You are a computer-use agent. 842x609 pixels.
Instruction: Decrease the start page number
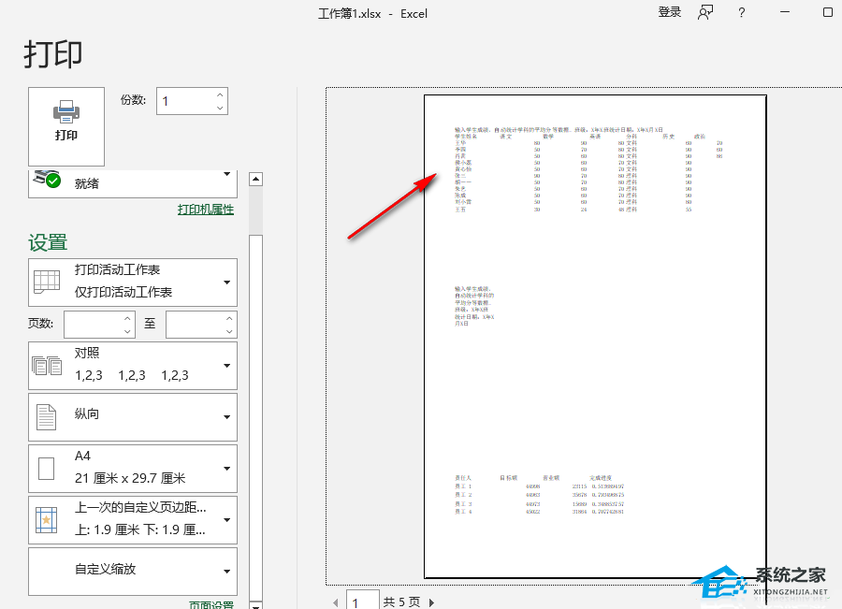127,331
